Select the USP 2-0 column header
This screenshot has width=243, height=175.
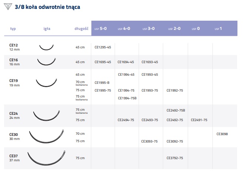point(175,28)
